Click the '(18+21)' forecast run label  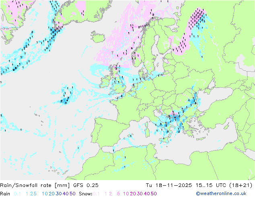[x=241, y=185]
